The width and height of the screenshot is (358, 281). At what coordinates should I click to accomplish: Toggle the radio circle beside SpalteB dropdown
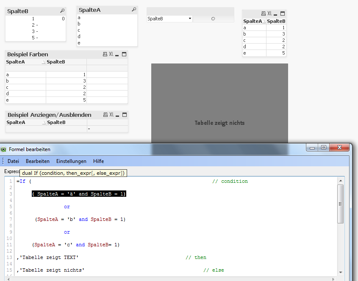213,19
